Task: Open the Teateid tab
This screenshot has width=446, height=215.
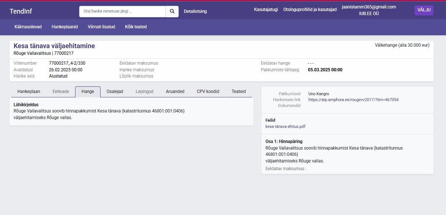Action: pos(239,92)
